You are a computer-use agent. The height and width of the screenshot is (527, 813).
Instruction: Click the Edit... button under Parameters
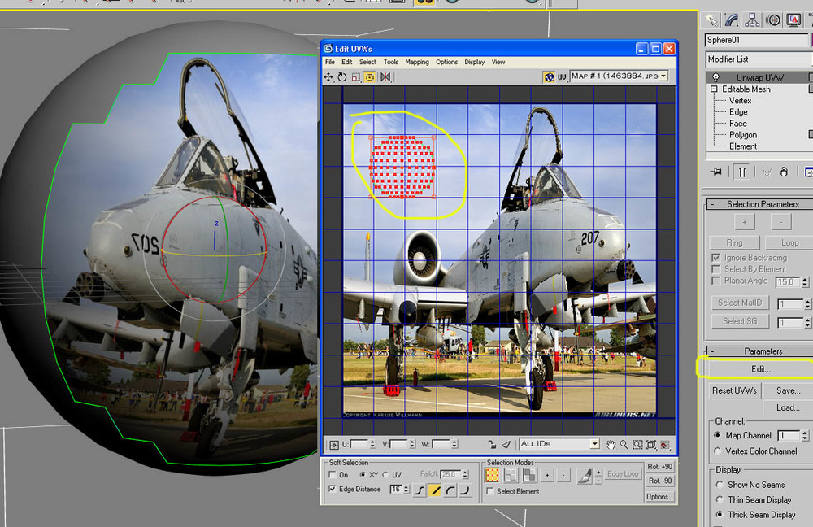tap(761, 369)
